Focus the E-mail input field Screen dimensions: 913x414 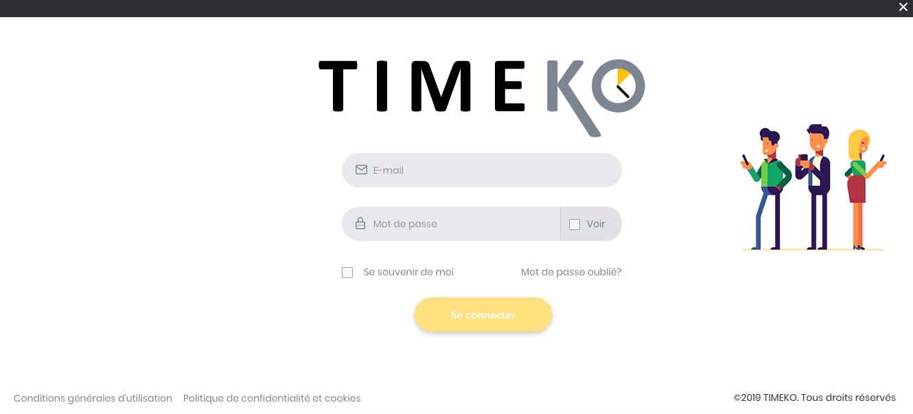click(x=482, y=170)
